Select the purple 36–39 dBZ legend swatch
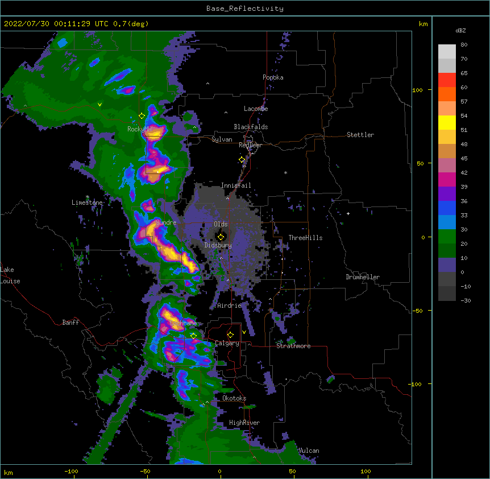 (x=447, y=193)
